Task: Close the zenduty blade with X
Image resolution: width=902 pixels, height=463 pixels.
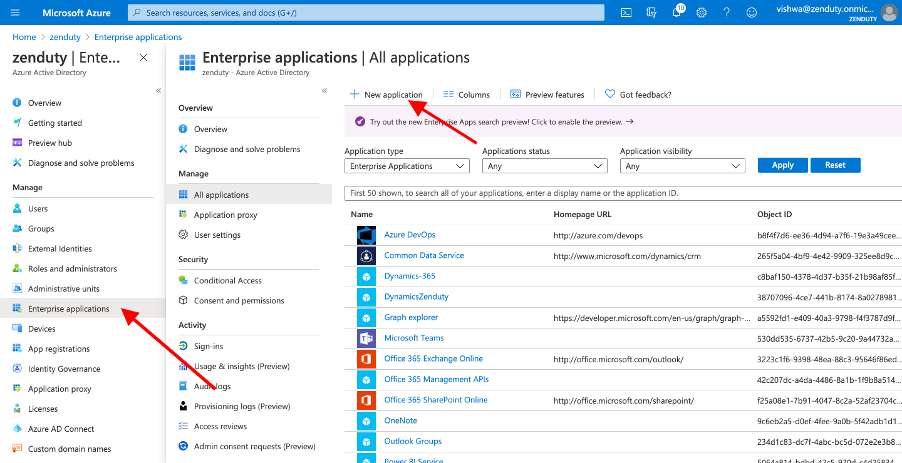Action: point(143,58)
